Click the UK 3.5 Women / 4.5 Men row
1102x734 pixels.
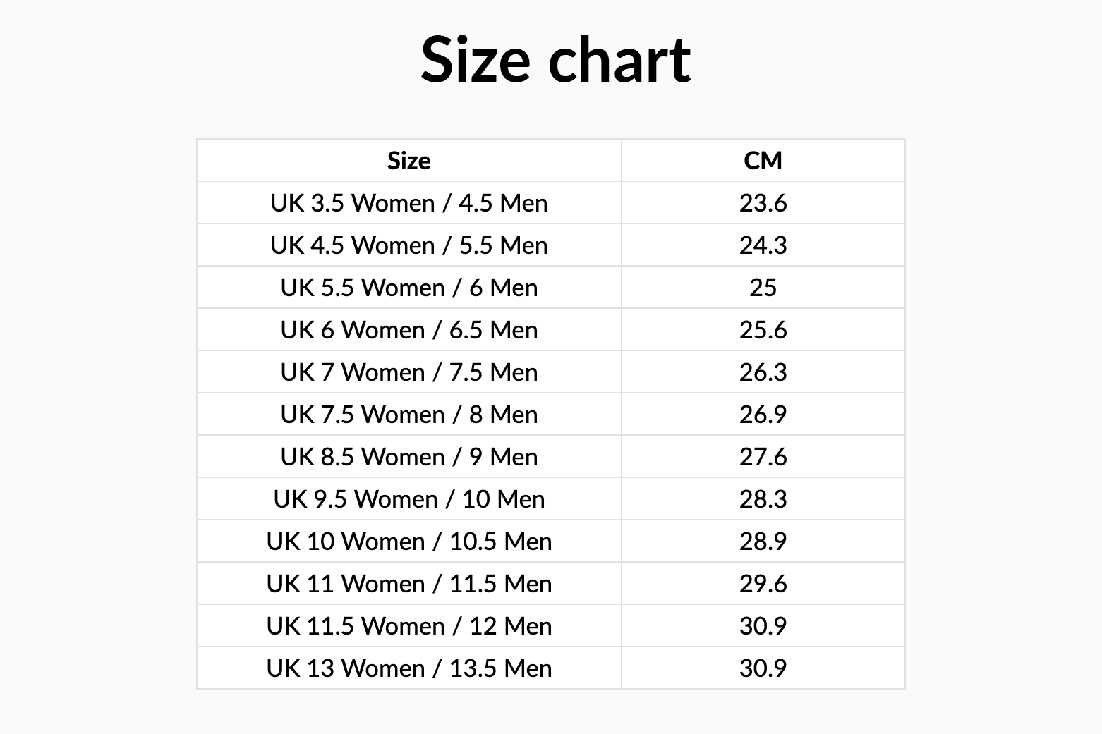point(408,203)
